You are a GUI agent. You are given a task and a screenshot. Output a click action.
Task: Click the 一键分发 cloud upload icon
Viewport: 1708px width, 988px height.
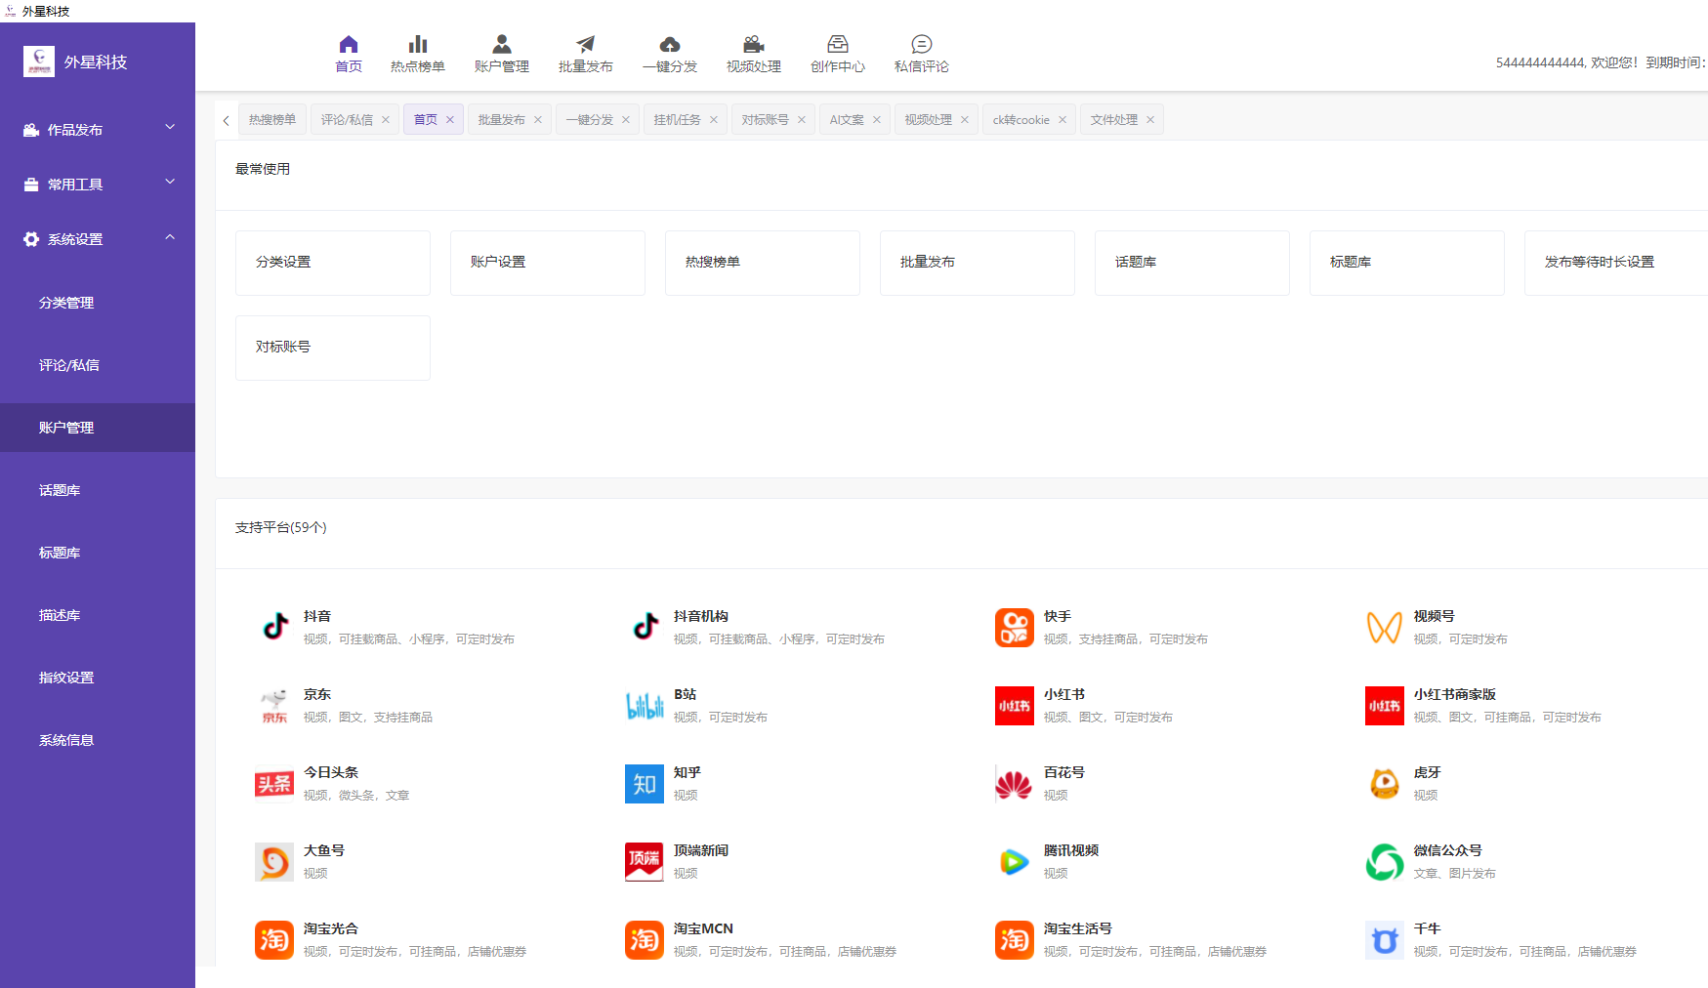[670, 44]
